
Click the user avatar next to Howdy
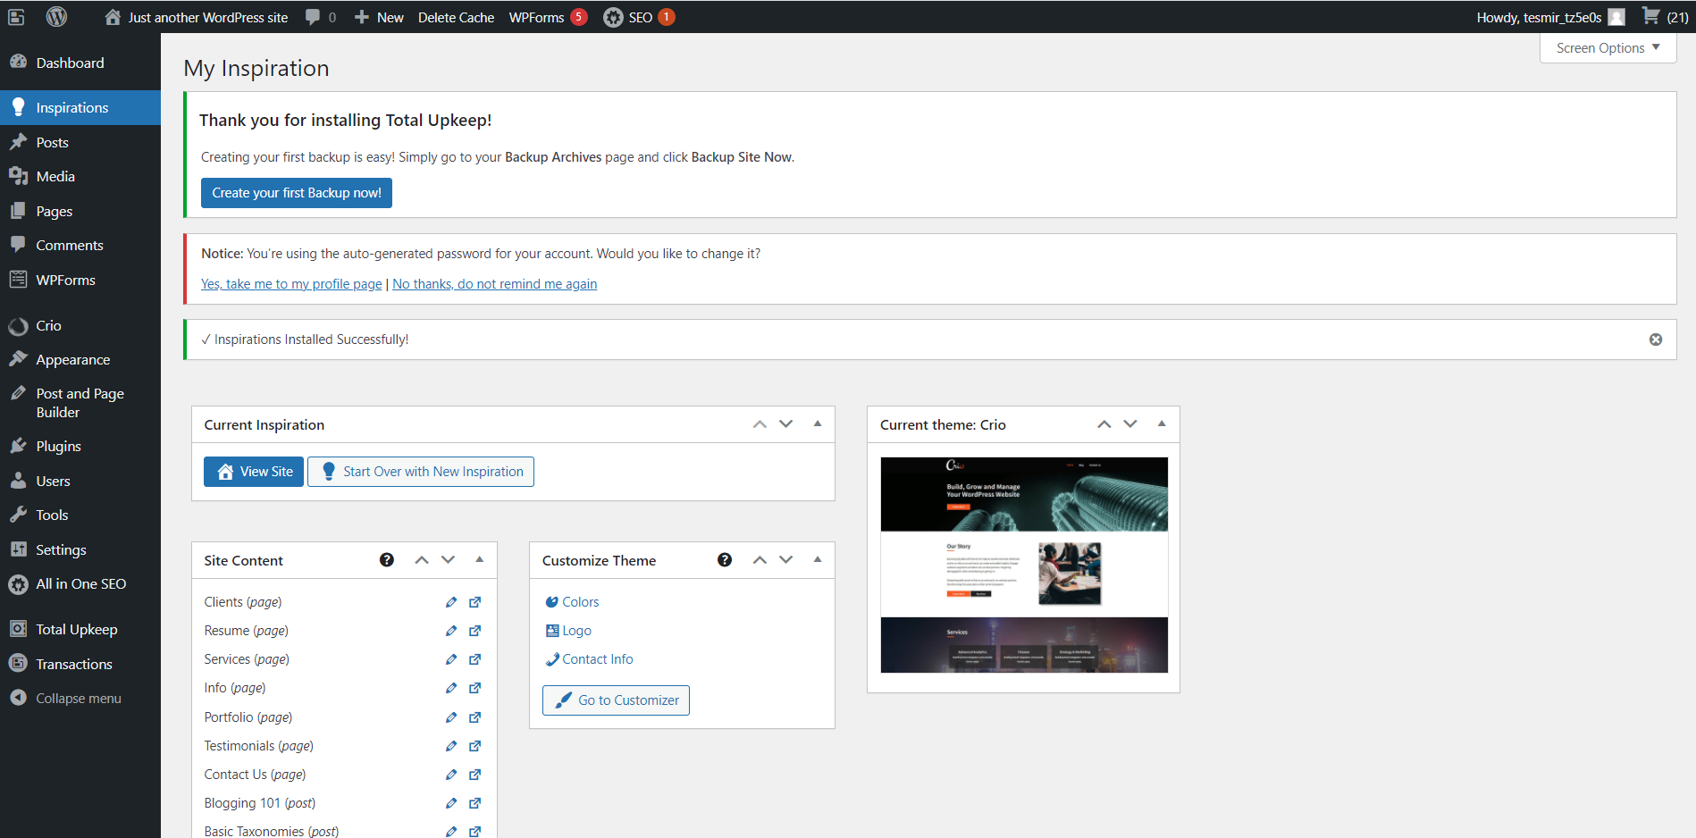1616,17
